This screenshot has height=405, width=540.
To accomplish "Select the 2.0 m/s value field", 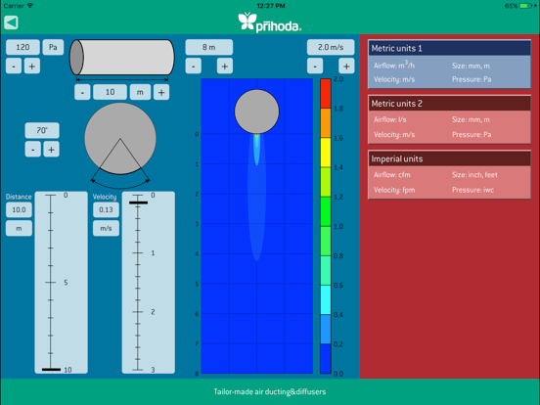I will [331, 47].
